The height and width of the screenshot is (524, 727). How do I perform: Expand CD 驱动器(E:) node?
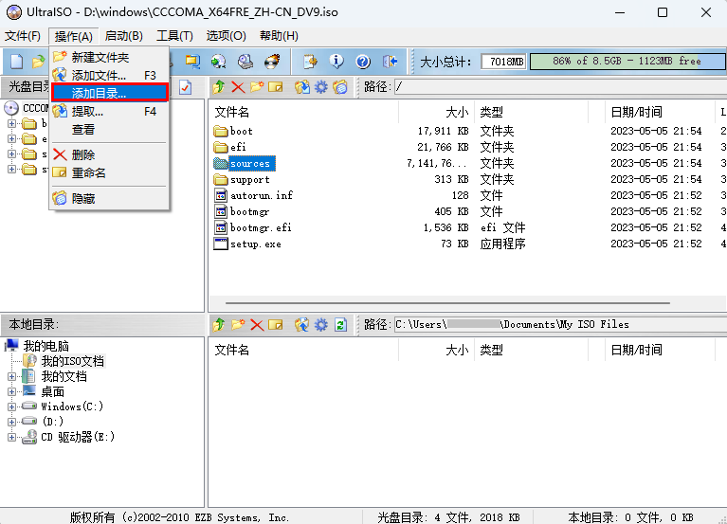[11, 437]
